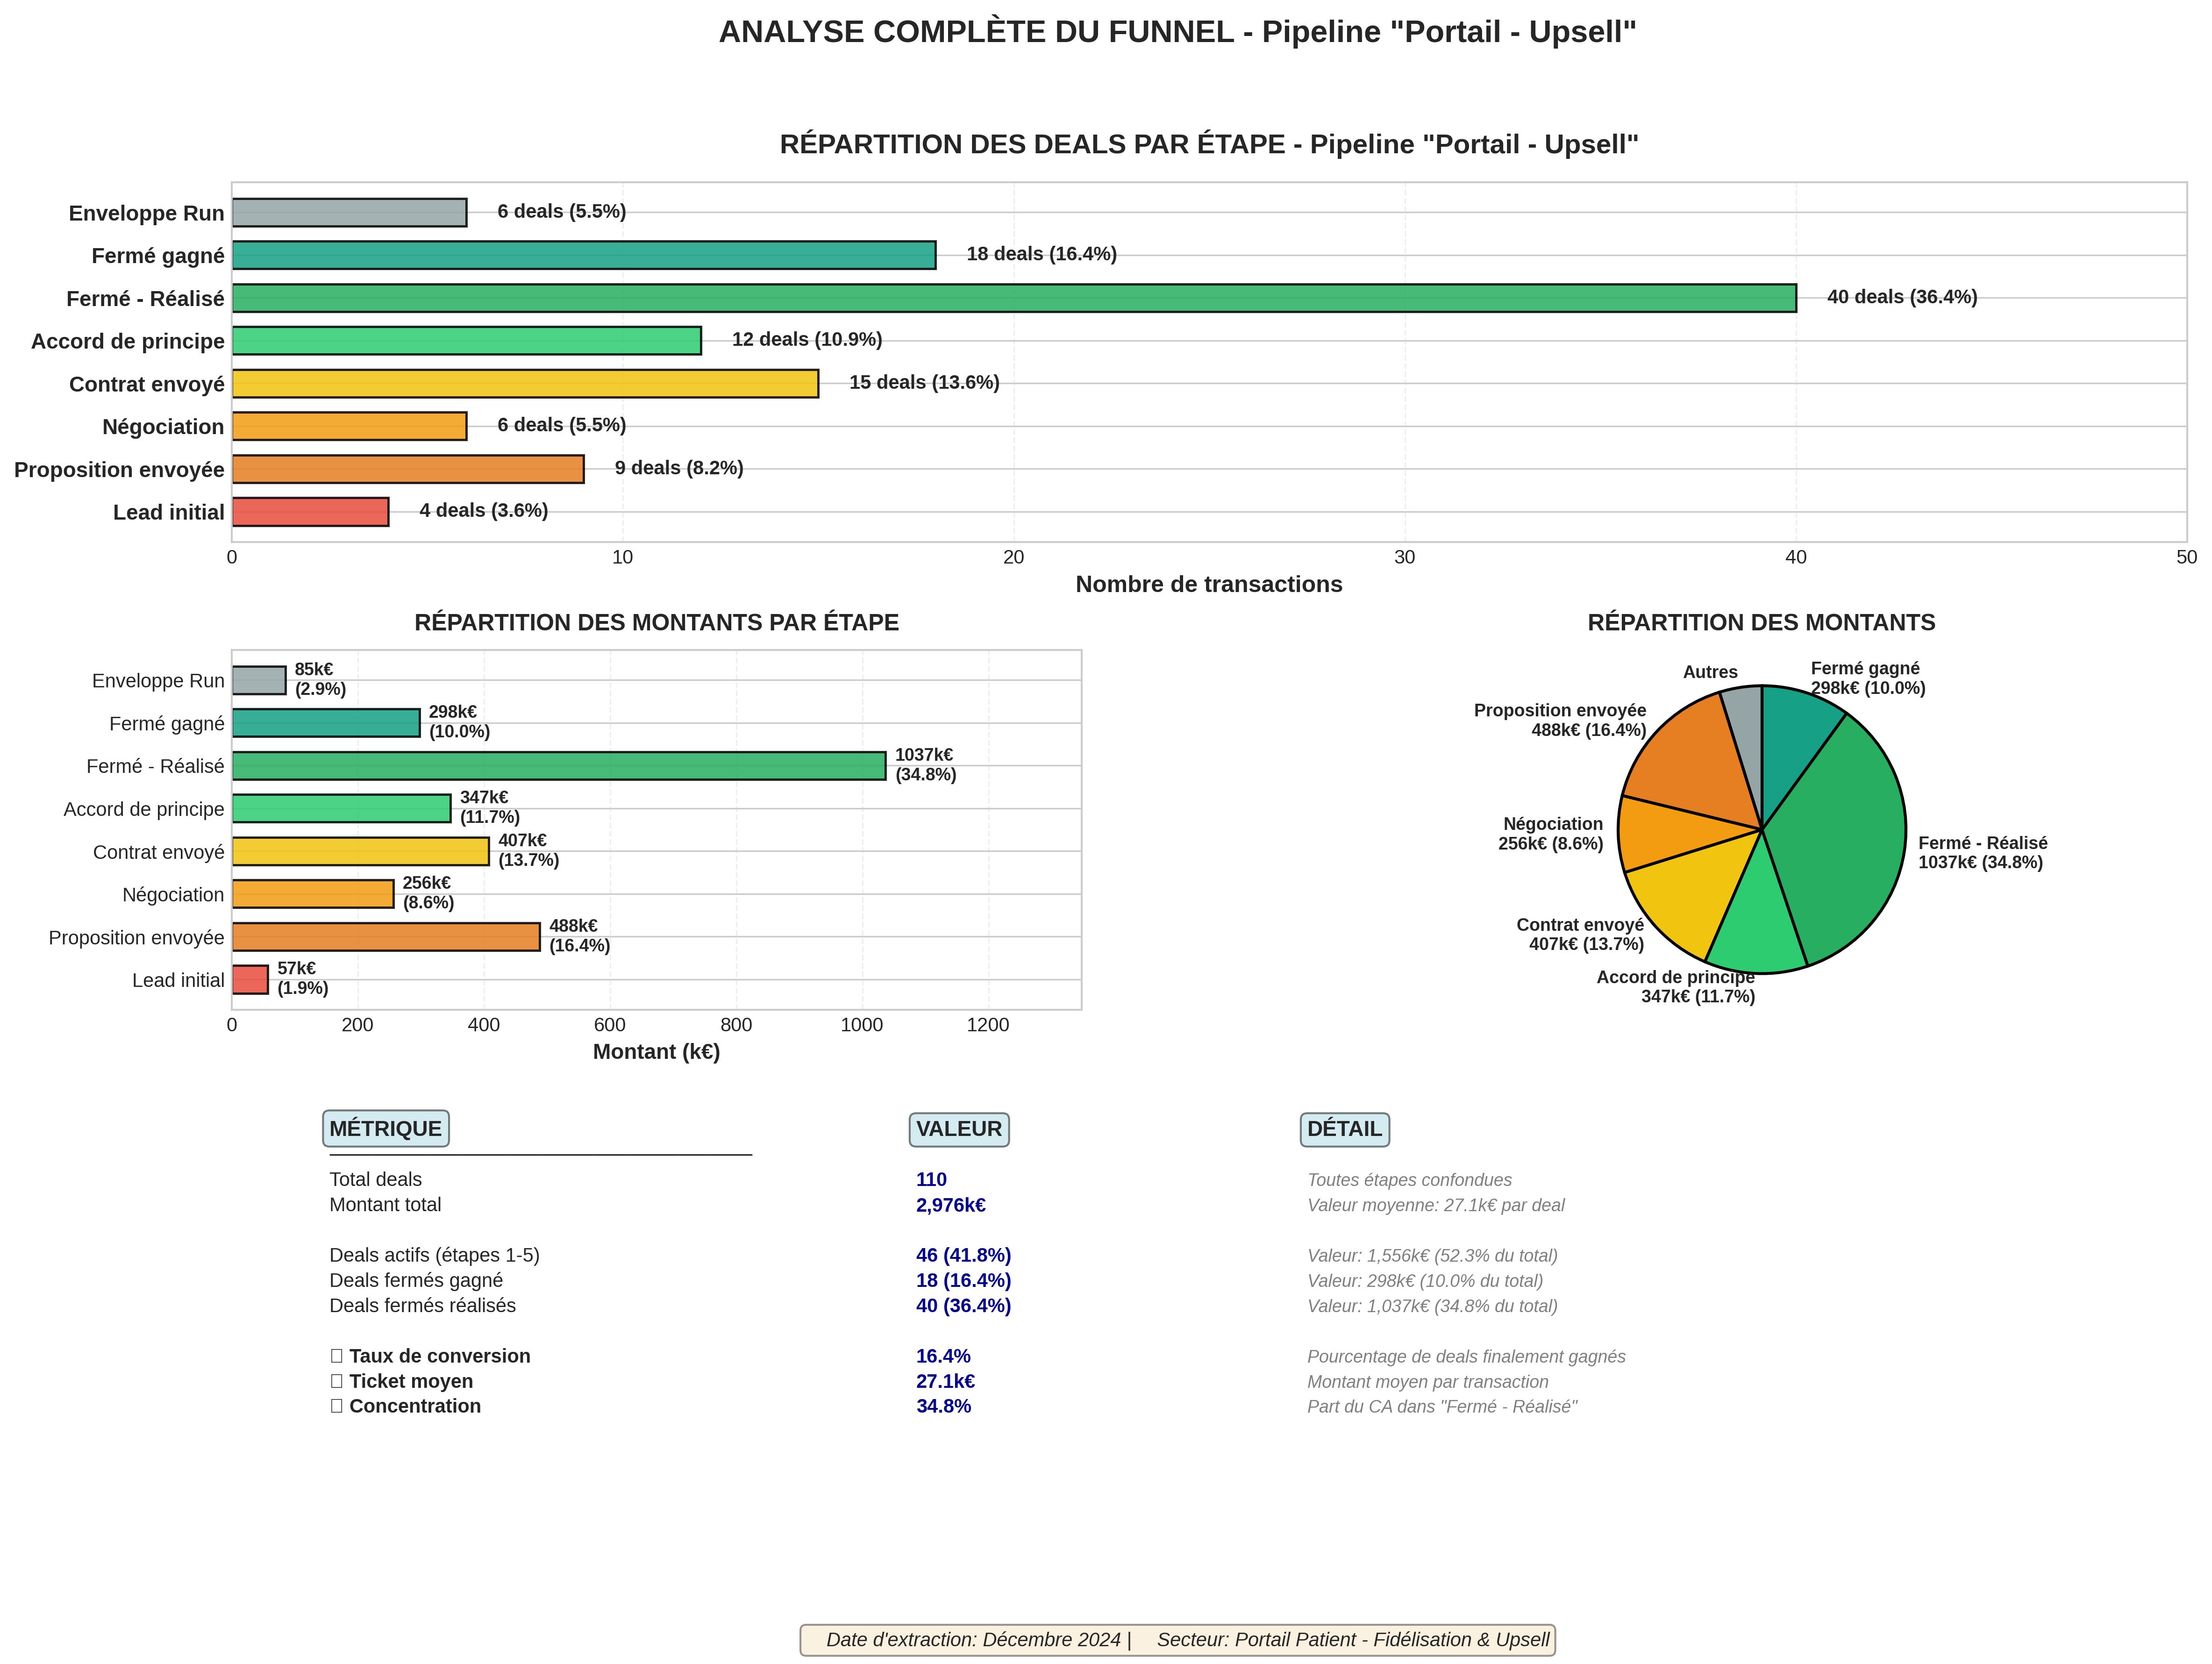This screenshot has height=1664, width=2212.
Task: Click the Montant total value 2,976k€
Action: 950,1205
